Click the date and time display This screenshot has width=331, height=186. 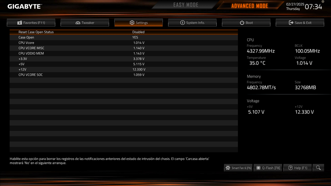304,7
